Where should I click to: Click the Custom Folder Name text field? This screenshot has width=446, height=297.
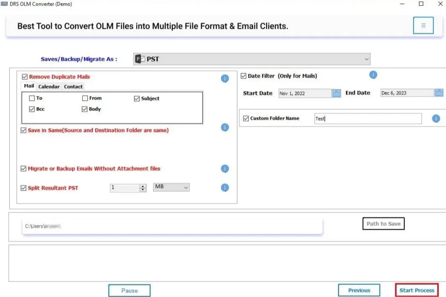pos(368,119)
